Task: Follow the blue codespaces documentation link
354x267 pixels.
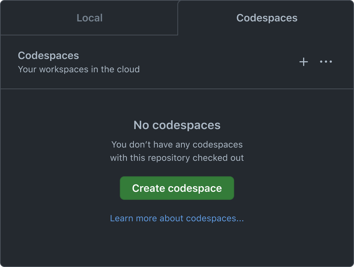Action: tap(177, 218)
